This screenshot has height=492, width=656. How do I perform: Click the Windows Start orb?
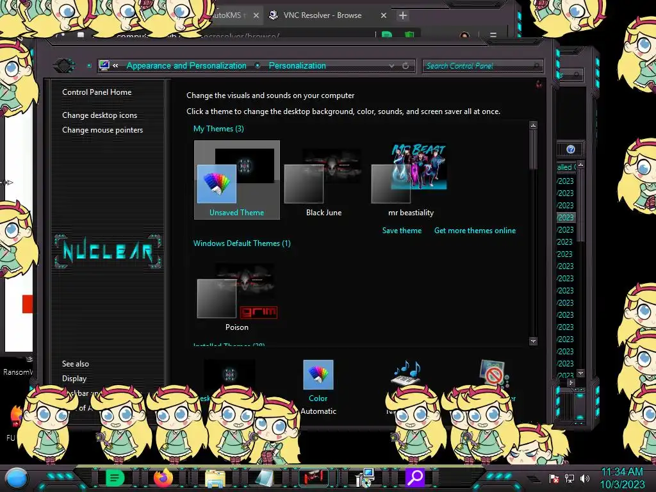[17, 478]
